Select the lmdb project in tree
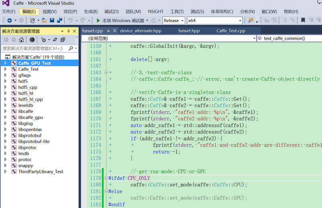The height and width of the screenshot is (208, 322). [24, 153]
